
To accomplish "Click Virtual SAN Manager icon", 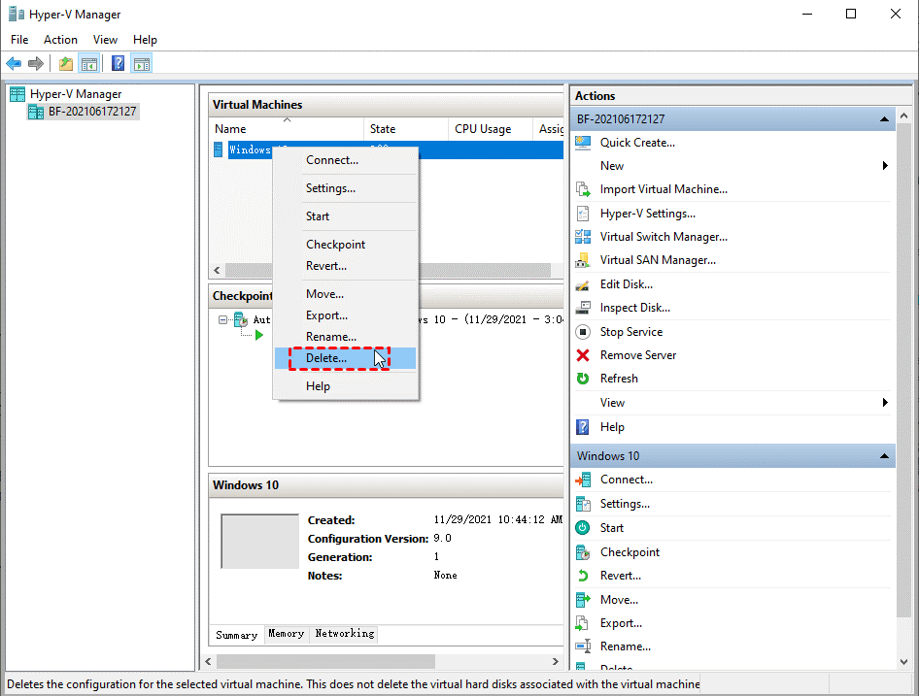I will [583, 260].
